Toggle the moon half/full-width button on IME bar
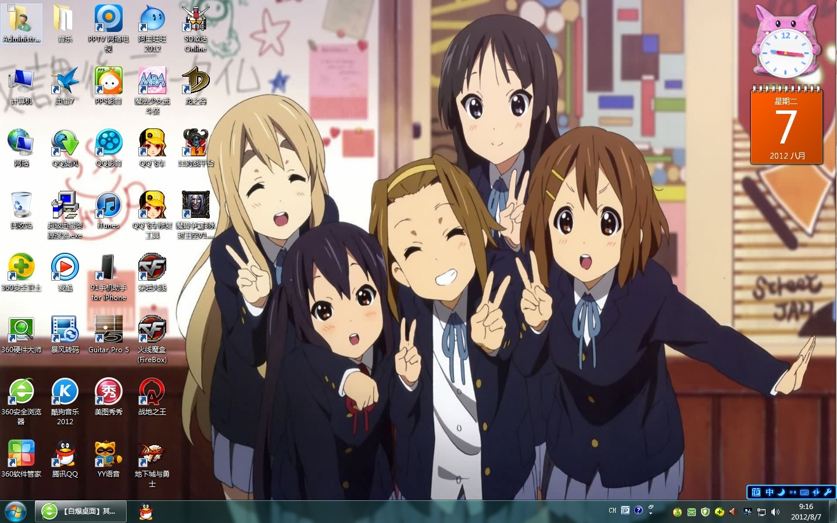Viewport: 837px width, 523px height. pos(781,492)
